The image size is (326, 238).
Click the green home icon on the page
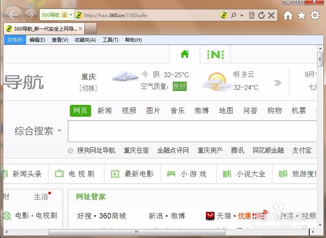tap(185, 54)
